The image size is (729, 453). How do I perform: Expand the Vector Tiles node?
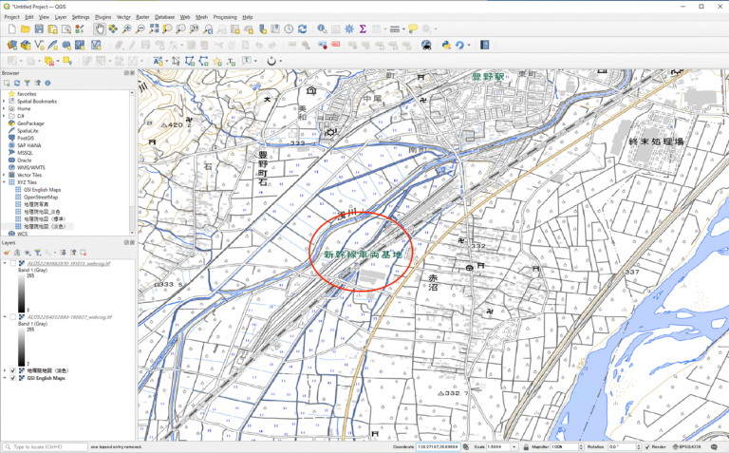[x=4, y=175]
